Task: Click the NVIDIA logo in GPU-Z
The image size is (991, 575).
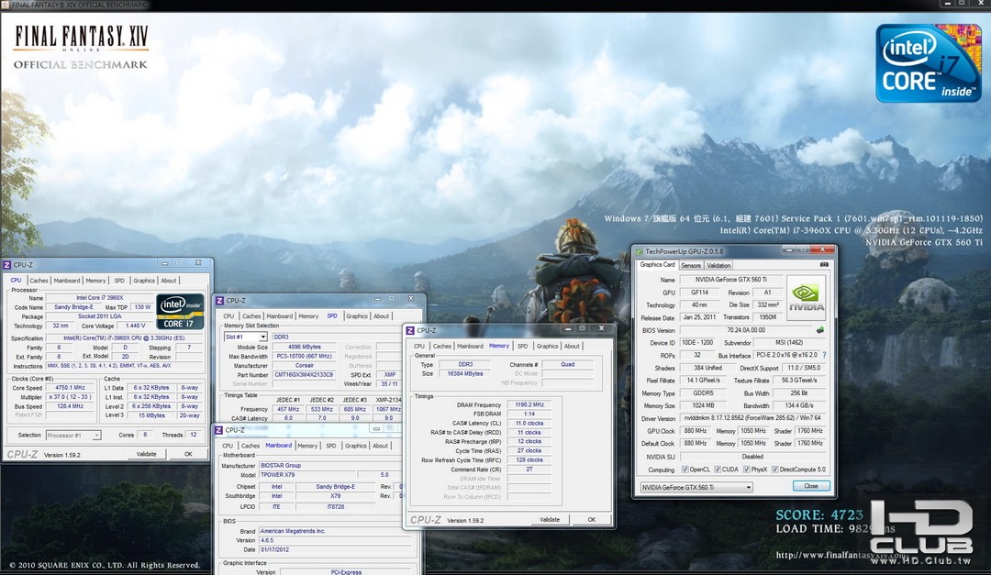Action: [x=806, y=297]
